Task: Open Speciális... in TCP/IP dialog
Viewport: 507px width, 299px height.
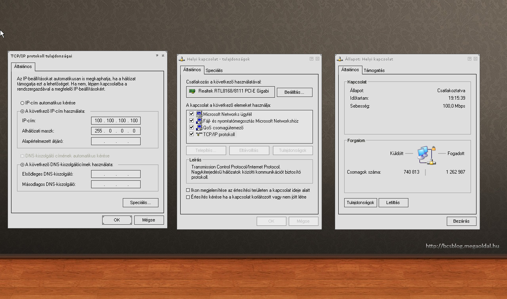Action: tap(140, 202)
